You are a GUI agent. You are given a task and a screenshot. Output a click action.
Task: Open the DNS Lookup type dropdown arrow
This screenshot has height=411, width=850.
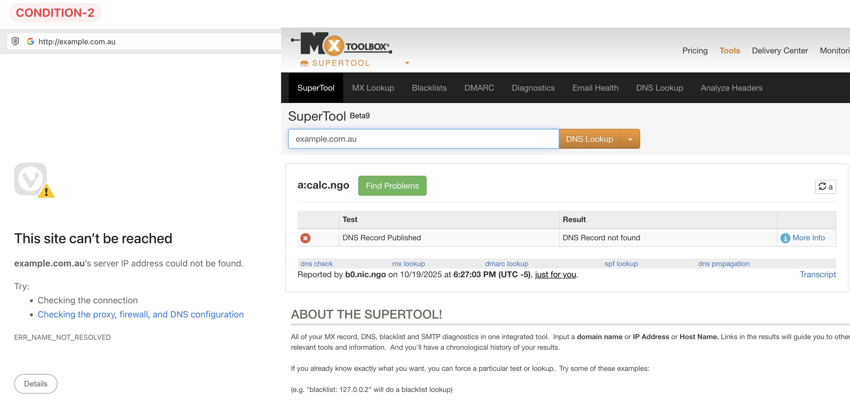[x=630, y=139]
